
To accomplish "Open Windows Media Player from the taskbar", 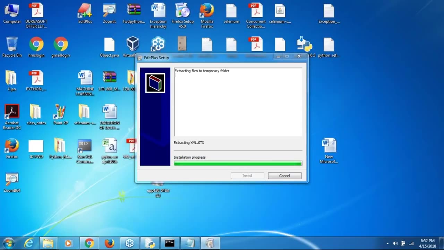I will (68, 243).
